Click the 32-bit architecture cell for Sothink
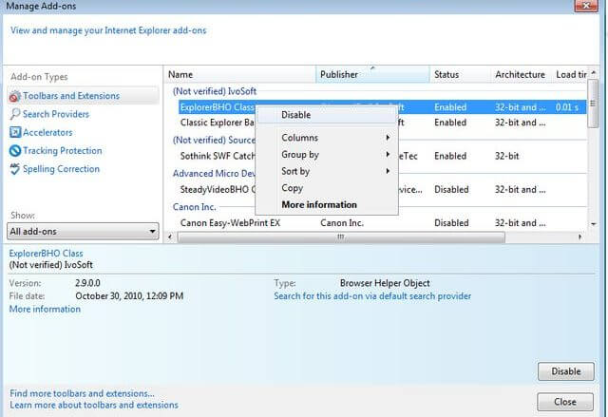The width and height of the screenshot is (608, 417). 506,156
